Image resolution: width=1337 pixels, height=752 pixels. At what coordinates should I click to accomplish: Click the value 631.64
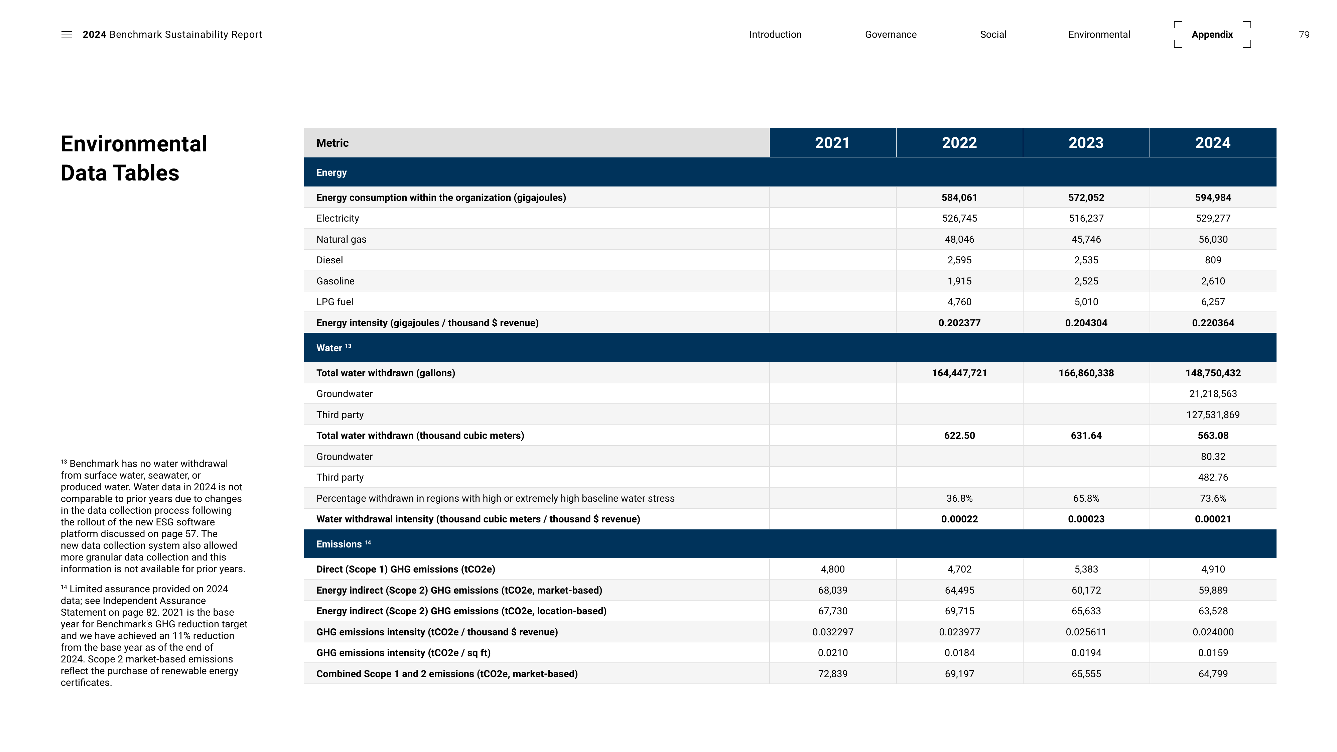pyautogui.click(x=1086, y=435)
